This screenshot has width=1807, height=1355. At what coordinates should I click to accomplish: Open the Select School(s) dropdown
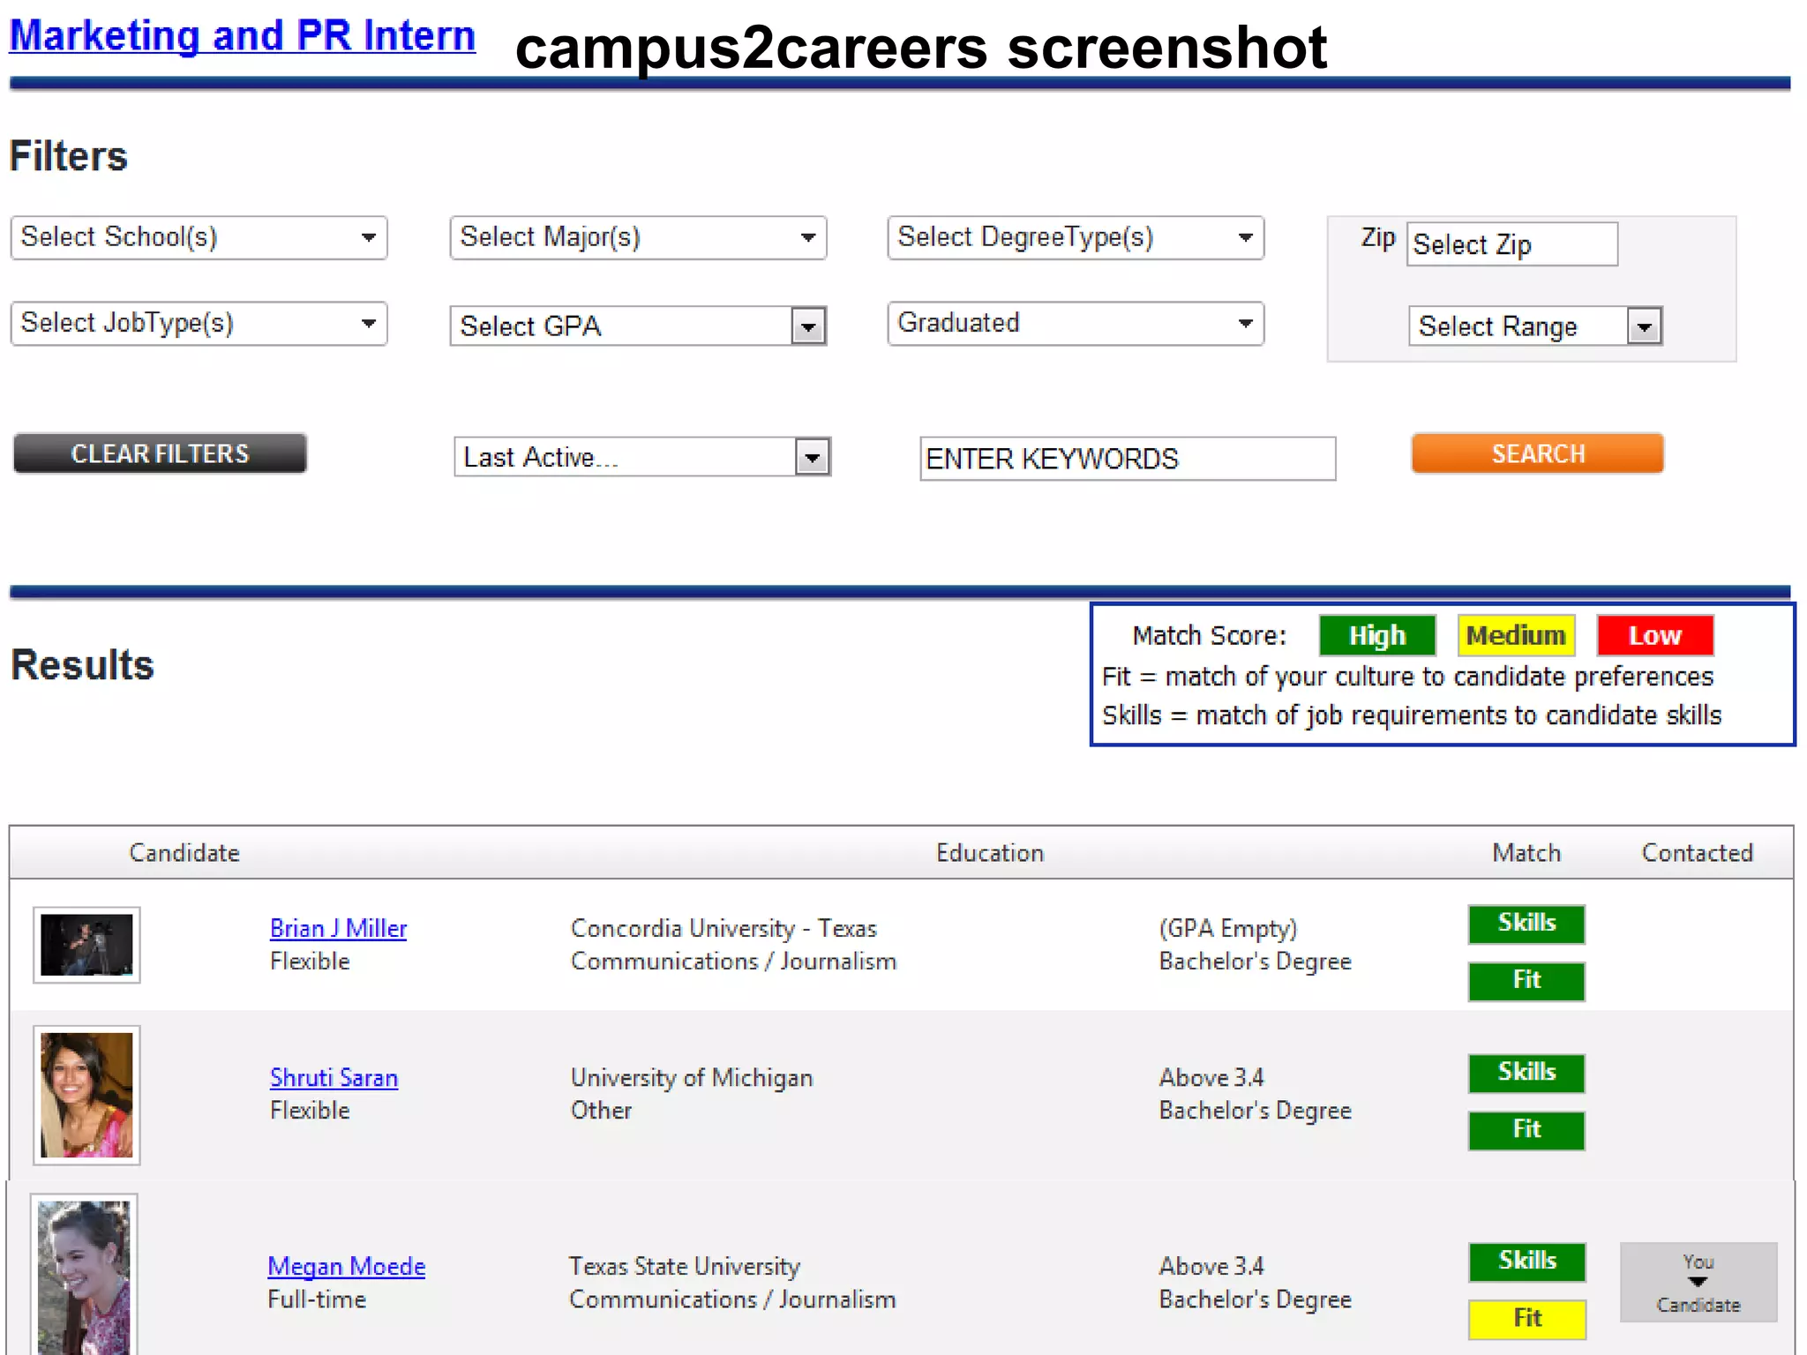pyautogui.click(x=199, y=237)
